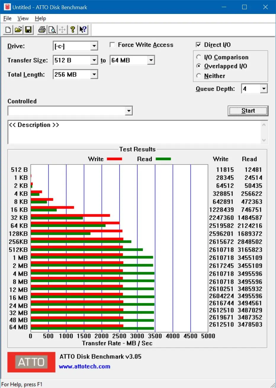Screen dimensions: 276x388
Task: Enable Force Write Access checkbox
Action: pos(112,45)
